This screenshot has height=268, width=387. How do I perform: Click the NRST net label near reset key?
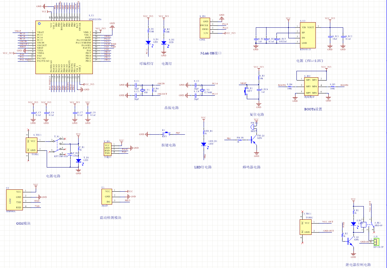(x=243, y=83)
